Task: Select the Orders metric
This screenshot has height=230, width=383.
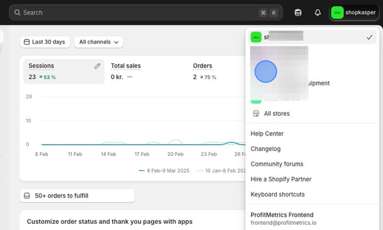Action: tap(202, 66)
